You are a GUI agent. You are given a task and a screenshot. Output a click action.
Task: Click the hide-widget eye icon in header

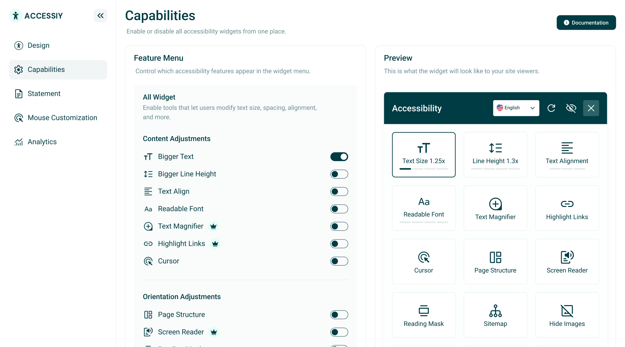(571, 108)
